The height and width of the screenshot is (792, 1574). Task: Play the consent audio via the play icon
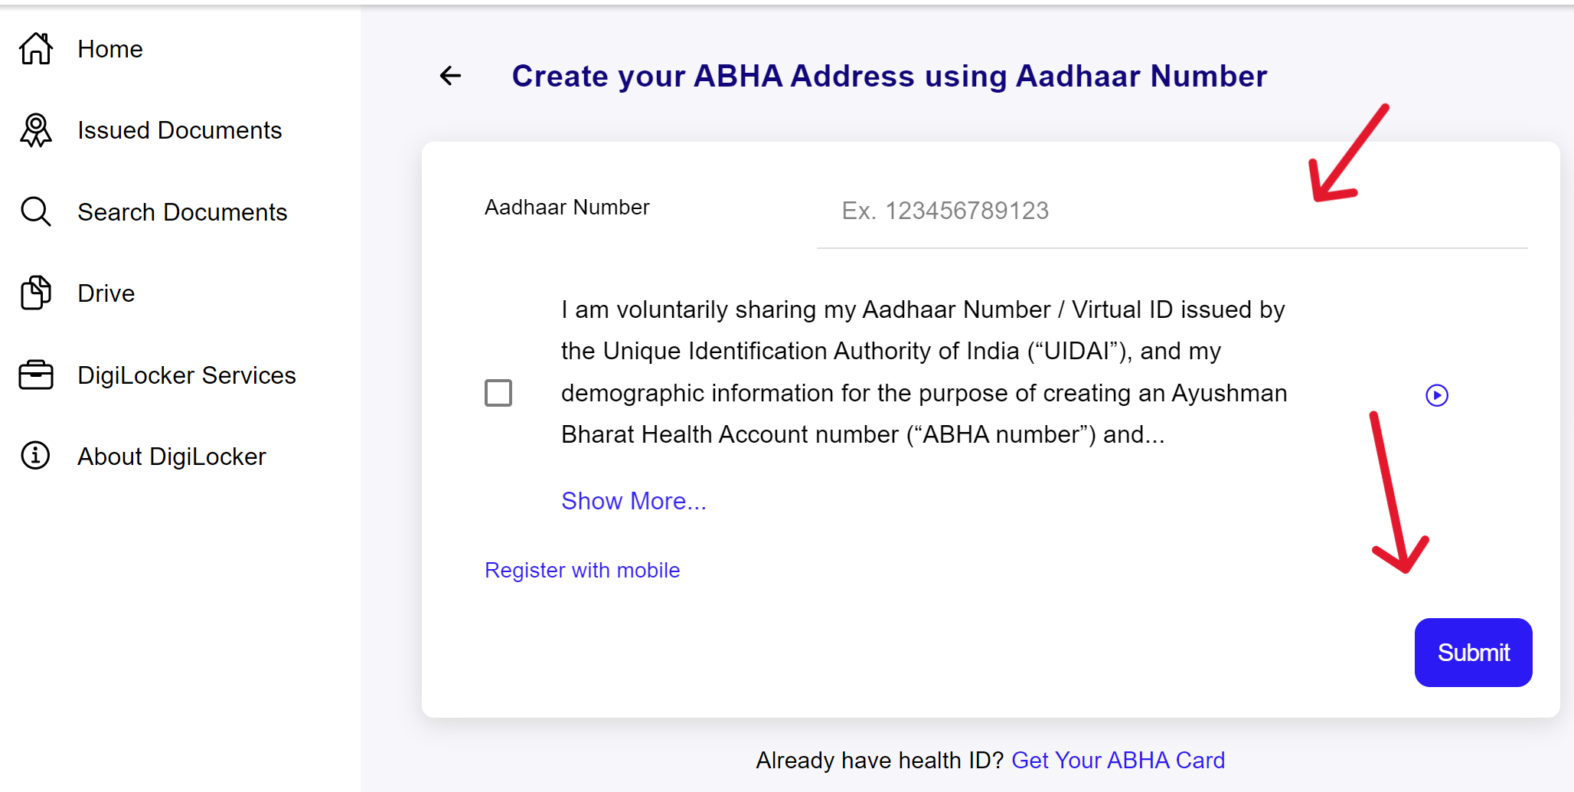[x=1437, y=395]
